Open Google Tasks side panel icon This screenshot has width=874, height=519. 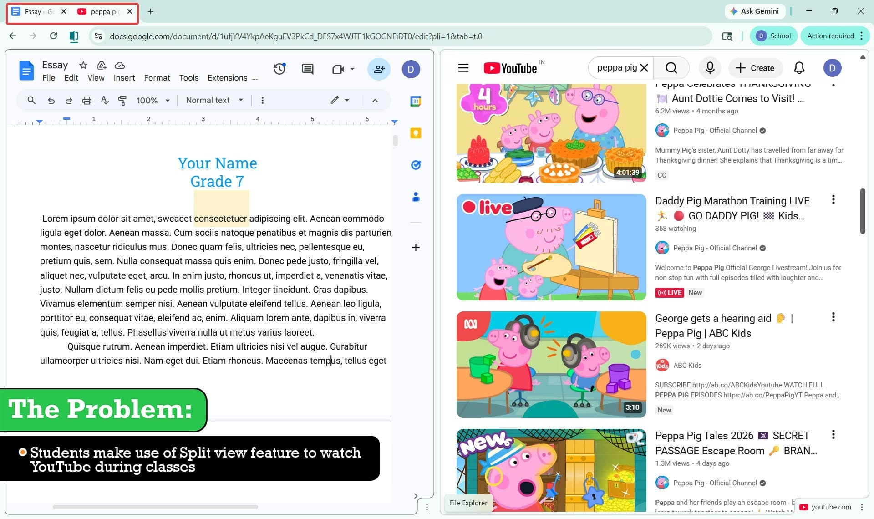pos(416,165)
